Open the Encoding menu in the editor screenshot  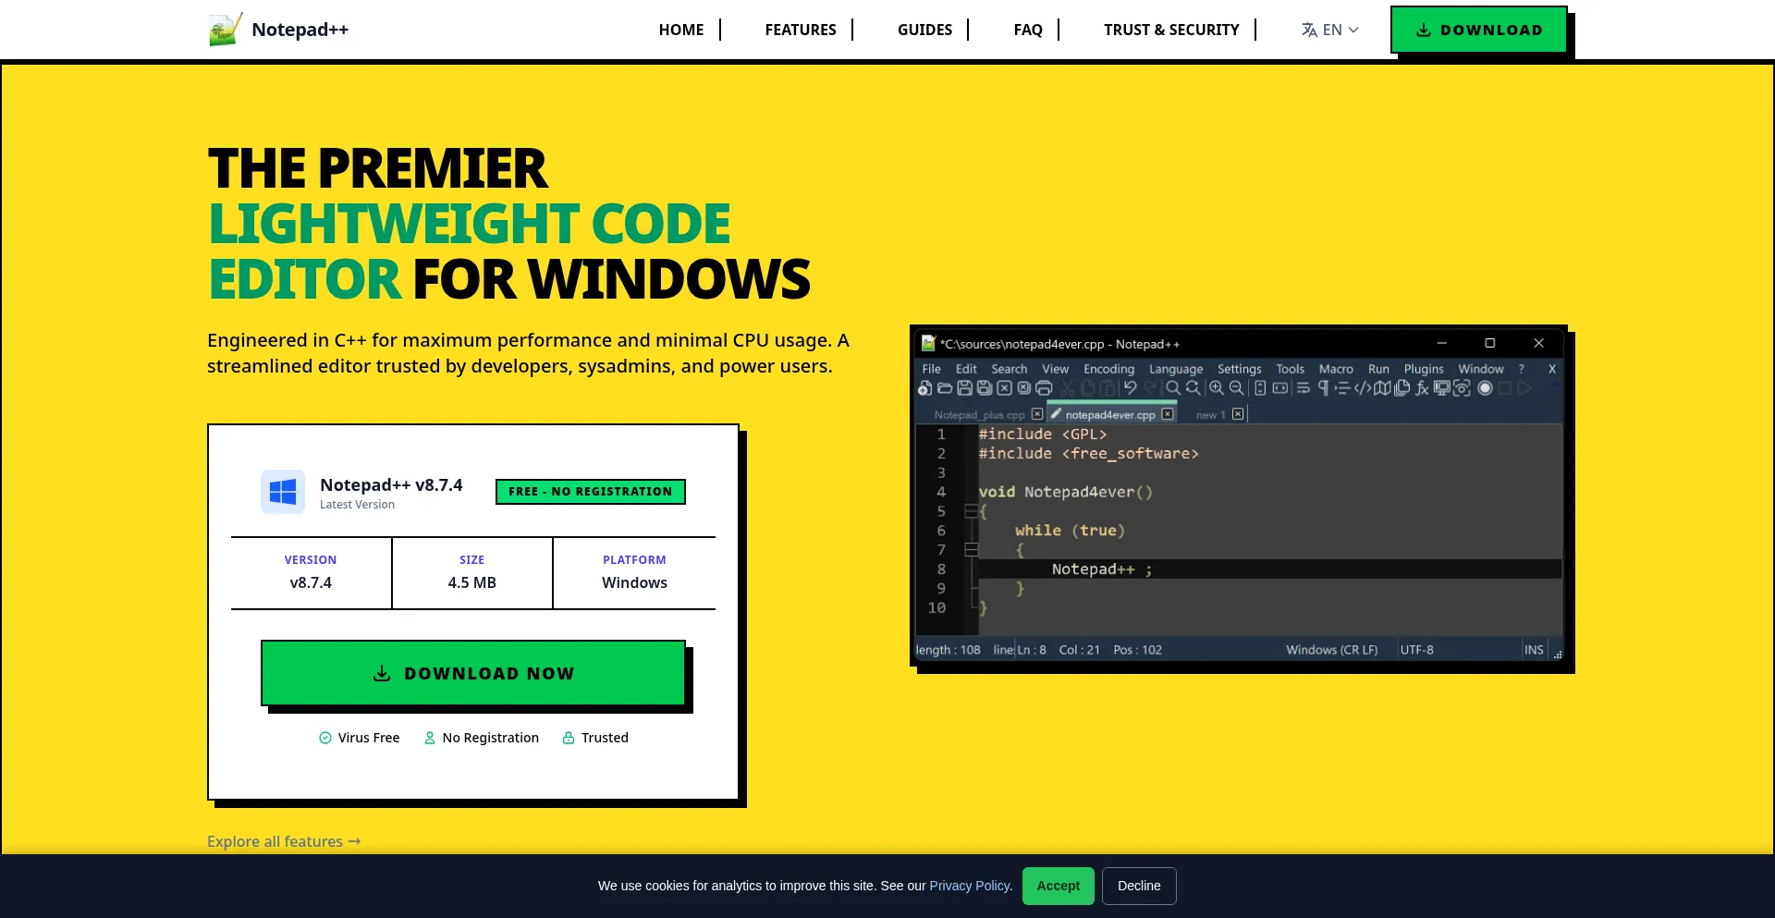[1108, 369]
